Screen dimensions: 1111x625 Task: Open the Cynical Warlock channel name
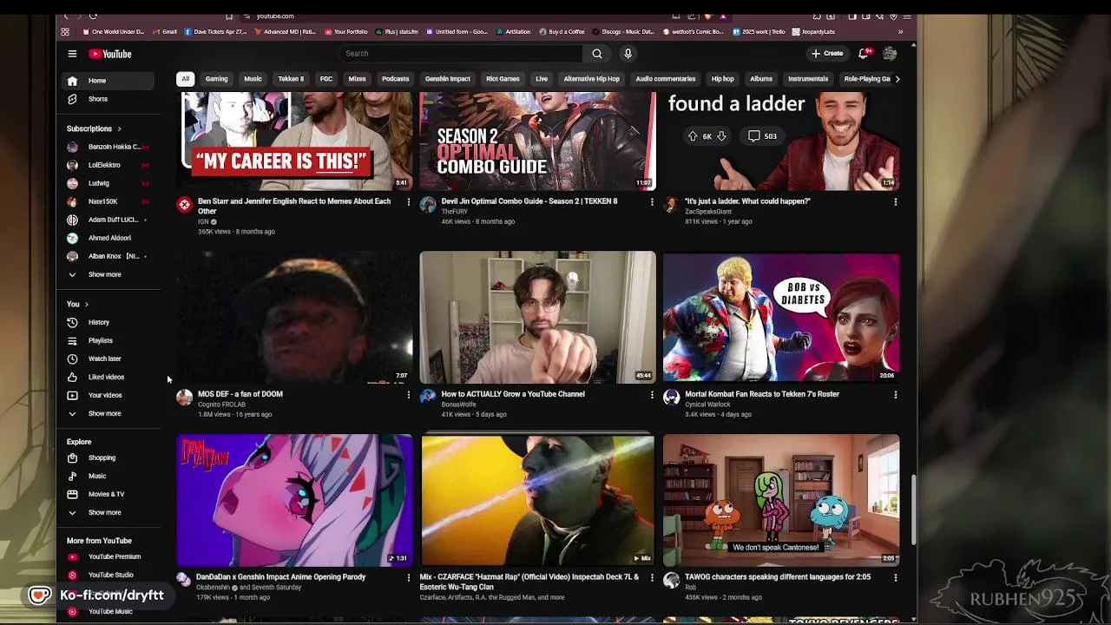[x=708, y=405]
